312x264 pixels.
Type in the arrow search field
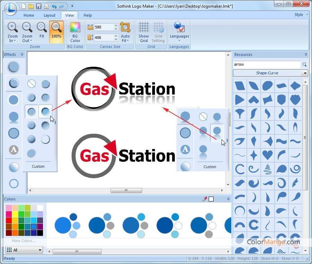click(x=266, y=65)
